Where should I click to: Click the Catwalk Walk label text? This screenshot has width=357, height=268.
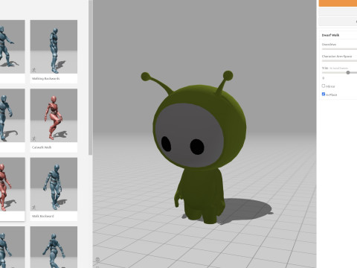pos(42,147)
